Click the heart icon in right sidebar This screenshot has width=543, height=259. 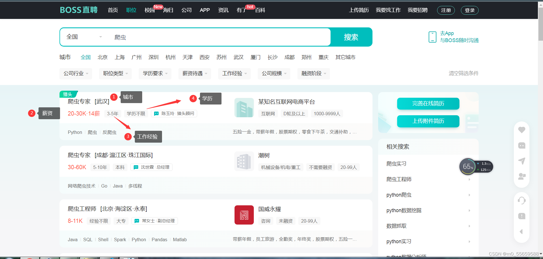click(521, 130)
